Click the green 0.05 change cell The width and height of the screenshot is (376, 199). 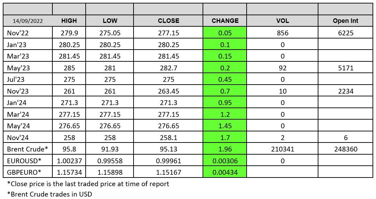225,33
